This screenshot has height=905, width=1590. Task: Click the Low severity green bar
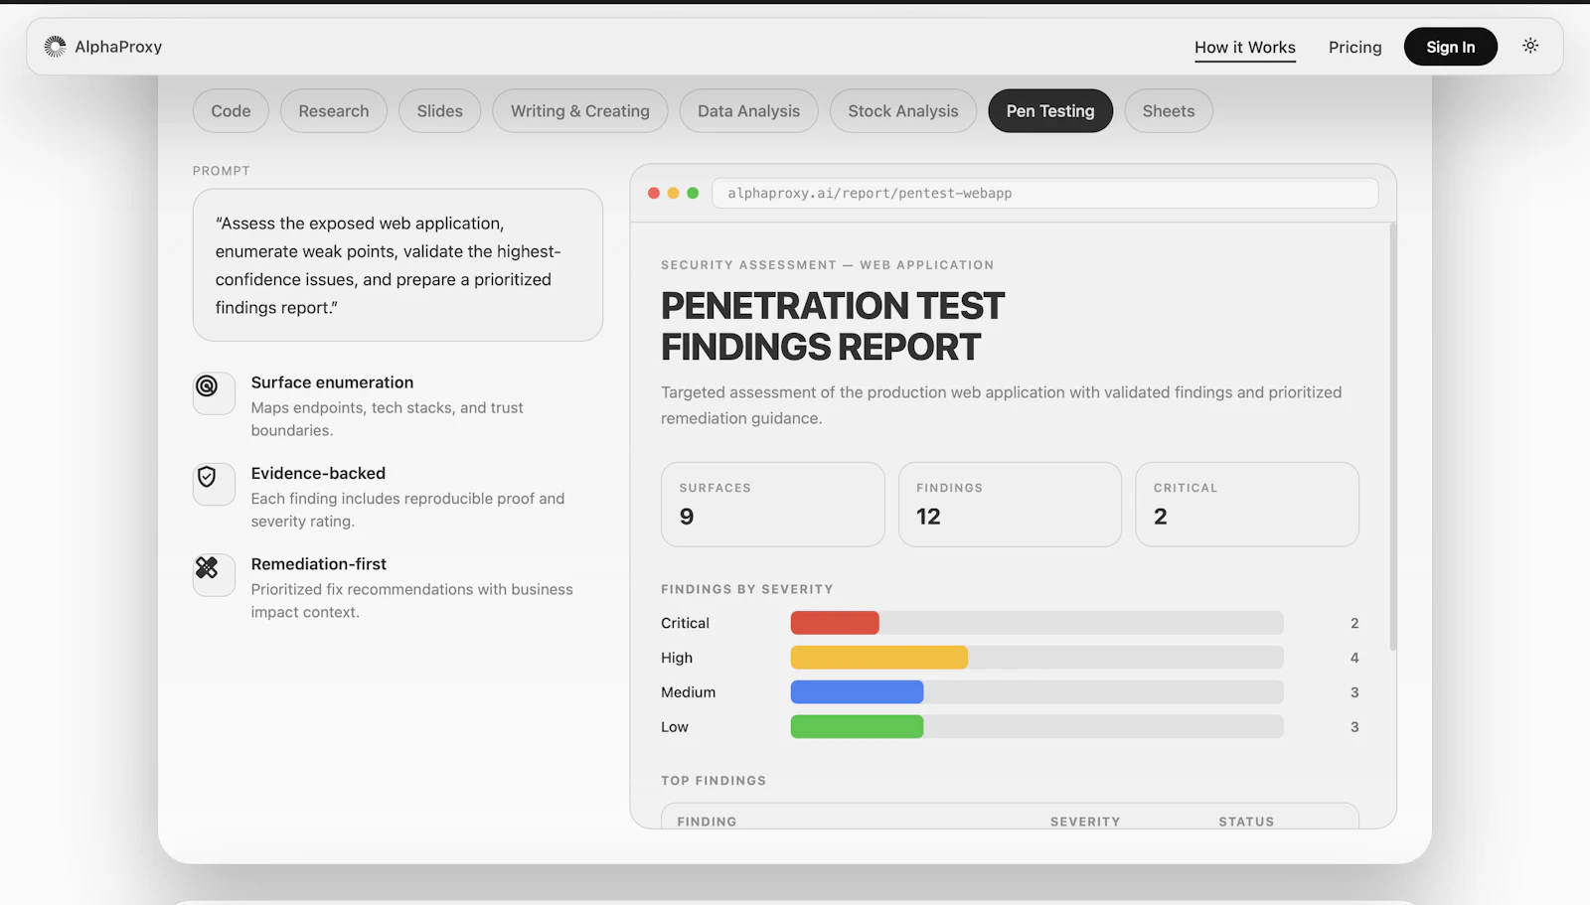coord(857,727)
